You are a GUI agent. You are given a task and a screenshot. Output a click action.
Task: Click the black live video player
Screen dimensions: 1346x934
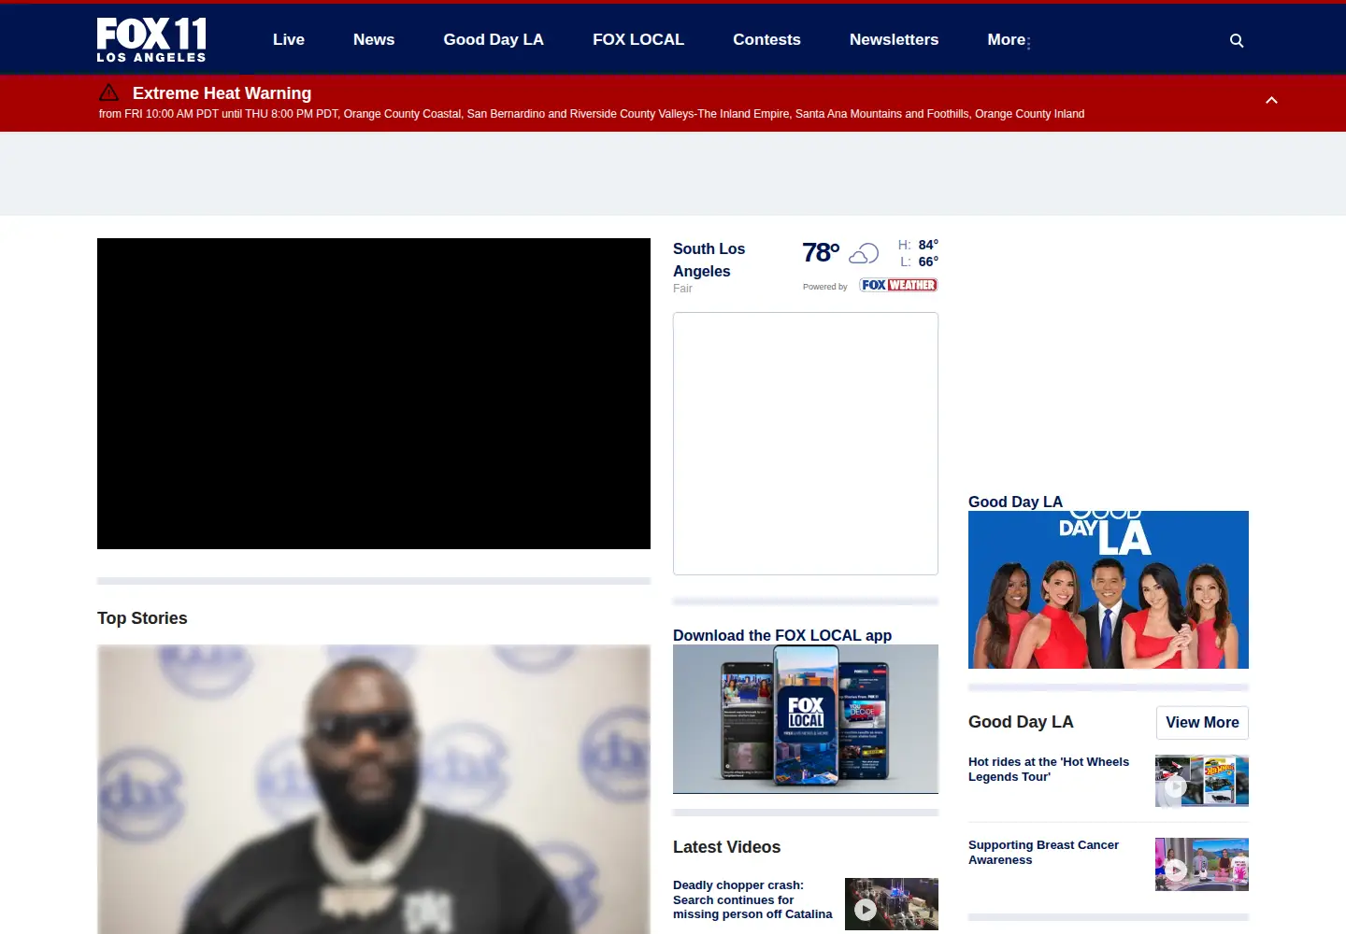point(374,393)
